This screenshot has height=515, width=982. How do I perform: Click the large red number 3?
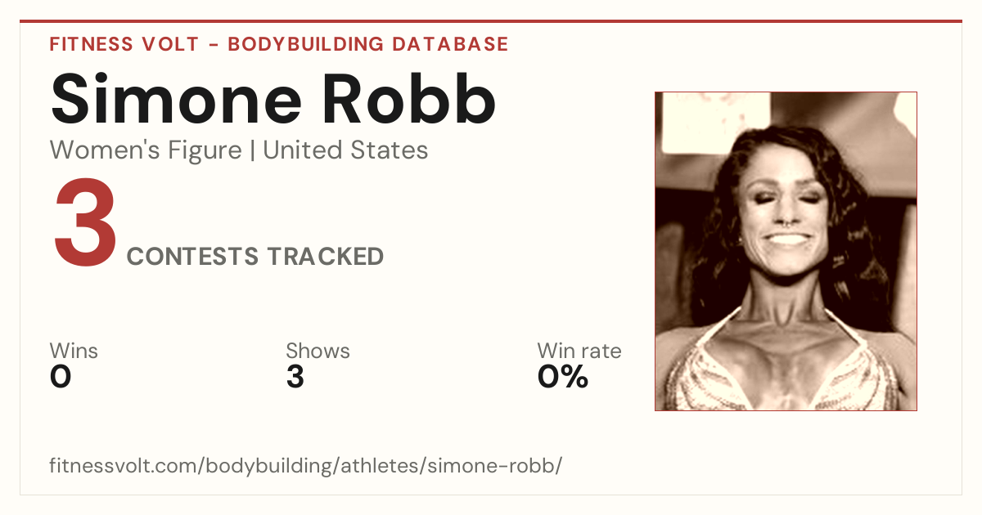[x=85, y=224]
